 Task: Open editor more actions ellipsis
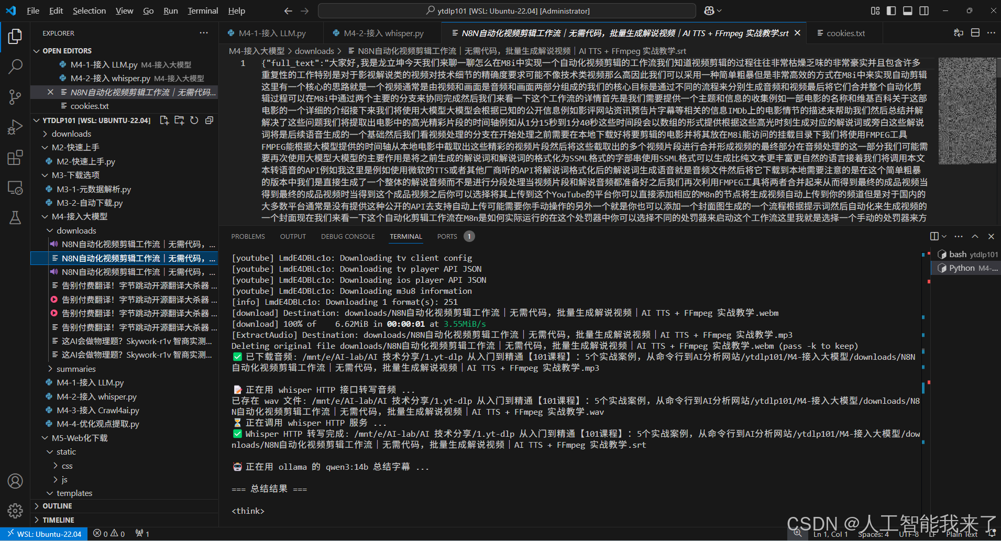point(991,32)
